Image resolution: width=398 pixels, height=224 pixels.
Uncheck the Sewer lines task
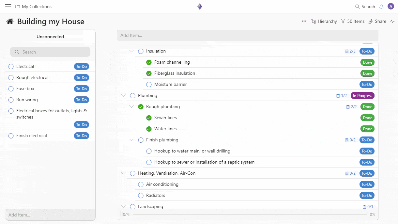(x=149, y=118)
